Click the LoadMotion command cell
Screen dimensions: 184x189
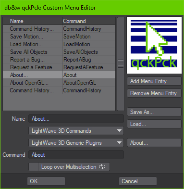point(89,44)
